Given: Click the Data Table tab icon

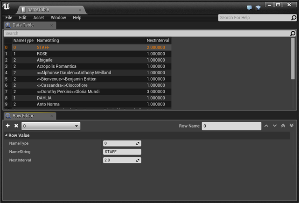Looking at the screenshot, I should (8, 25).
